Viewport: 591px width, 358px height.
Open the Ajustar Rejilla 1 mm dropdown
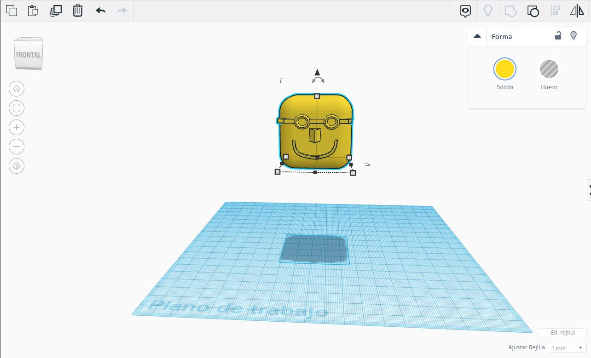click(567, 348)
